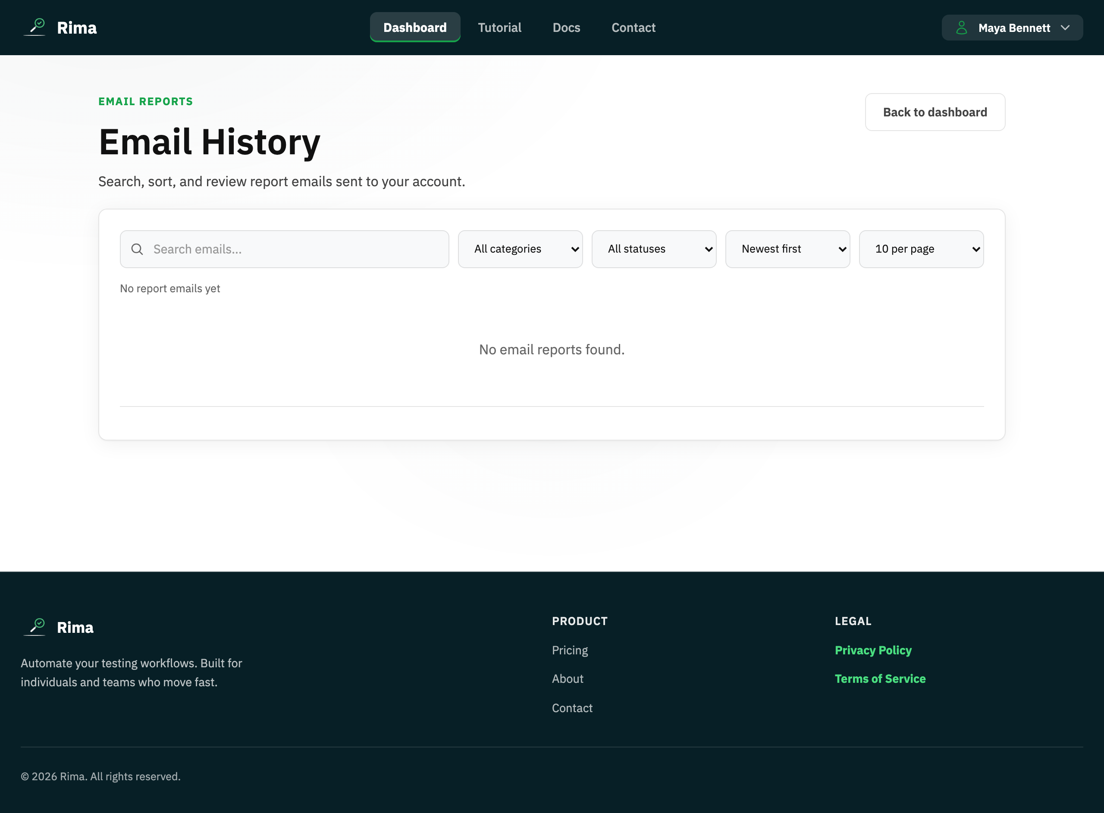Go to the Tutorial nav item
The height and width of the screenshot is (813, 1104).
tap(499, 28)
